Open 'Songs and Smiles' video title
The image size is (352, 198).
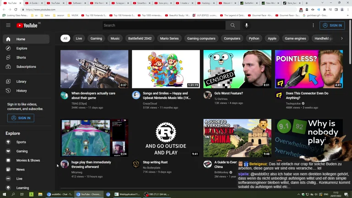click(166, 95)
